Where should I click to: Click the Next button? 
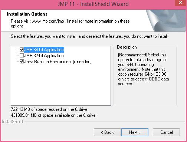click(135, 132)
